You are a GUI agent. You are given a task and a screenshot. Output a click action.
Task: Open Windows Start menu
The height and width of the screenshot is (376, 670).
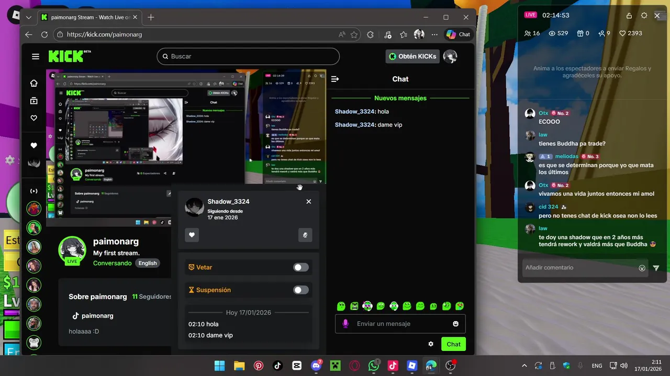pos(220,366)
